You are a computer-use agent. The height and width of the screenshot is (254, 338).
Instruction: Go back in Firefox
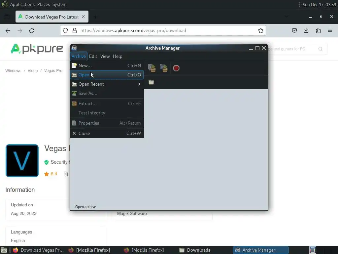coord(8,31)
